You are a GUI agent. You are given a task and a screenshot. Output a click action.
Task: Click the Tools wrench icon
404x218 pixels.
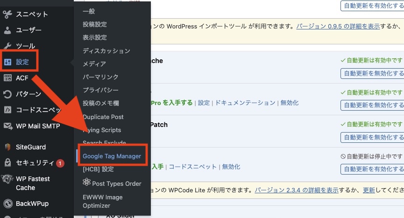[x=7, y=46]
